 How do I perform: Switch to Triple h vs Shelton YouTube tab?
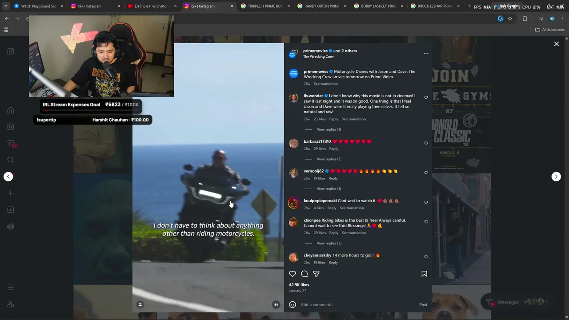pos(152,6)
